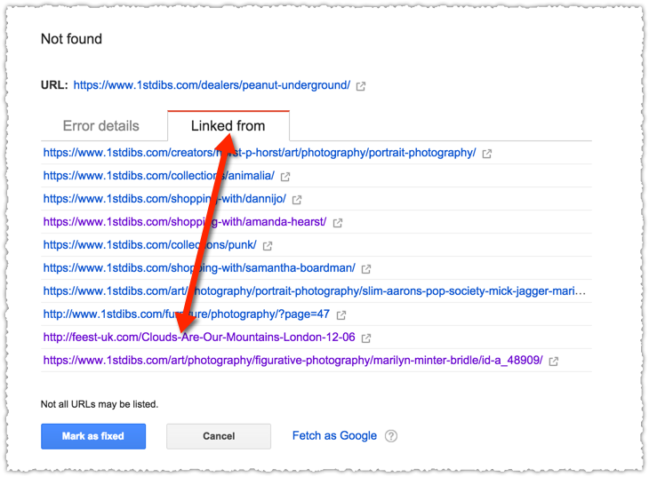The image size is (649, 477).
Task: Open the shopping-with/samantha-boardman link
Action: 199,268
